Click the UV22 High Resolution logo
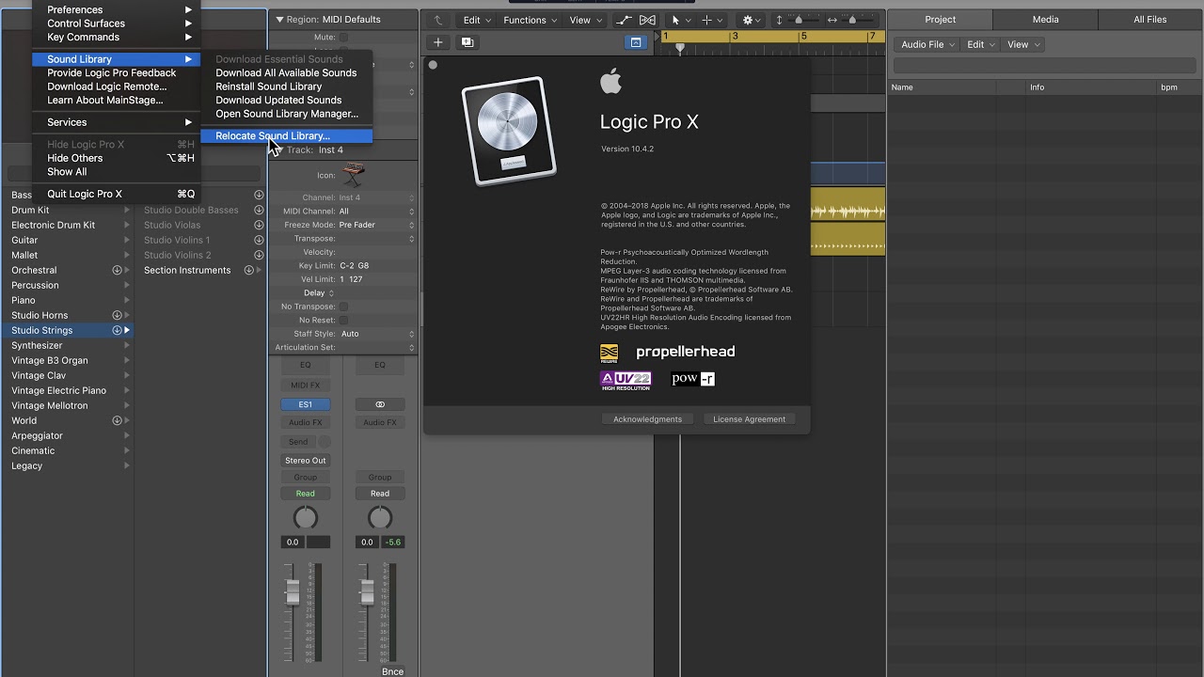 click(626, 380)
